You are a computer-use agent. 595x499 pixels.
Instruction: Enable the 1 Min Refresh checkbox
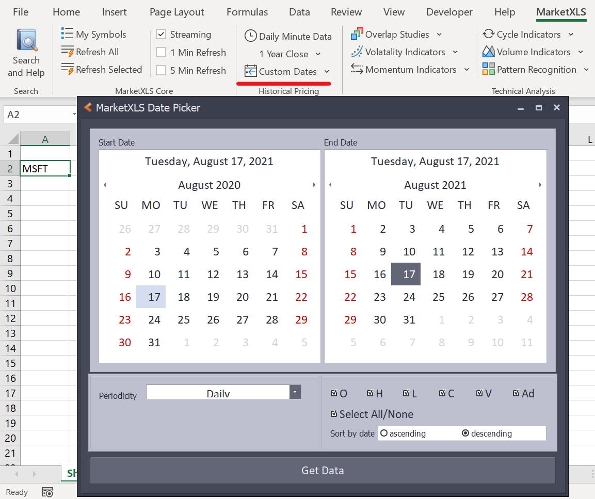[160, 52]
